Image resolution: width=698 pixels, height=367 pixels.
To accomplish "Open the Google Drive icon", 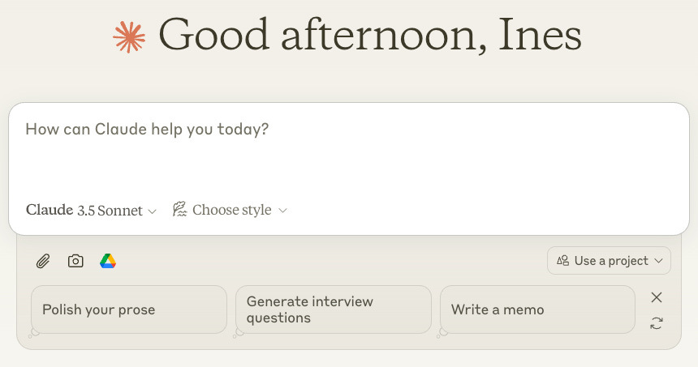I will coord(108,261).
